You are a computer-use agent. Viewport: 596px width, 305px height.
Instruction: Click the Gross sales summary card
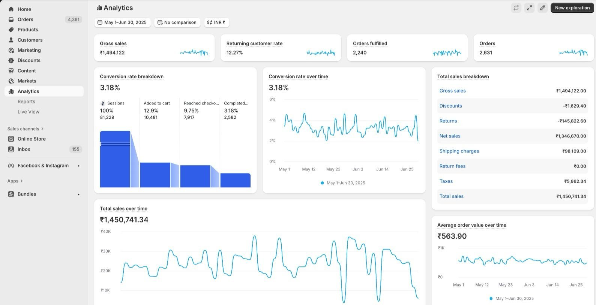pyautogui.click(x=154, y=48)
